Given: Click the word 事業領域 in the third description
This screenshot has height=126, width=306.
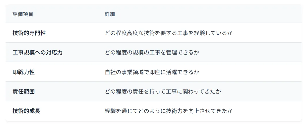Looking at the screenshot, I should click(x=133, y=72).
